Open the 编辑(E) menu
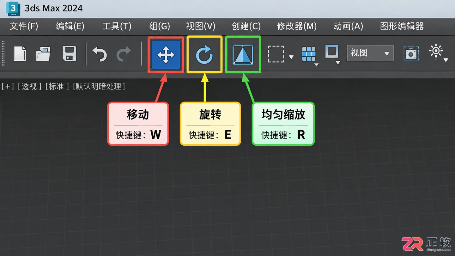Screen dimensions: 455x256 click(70, 26)
